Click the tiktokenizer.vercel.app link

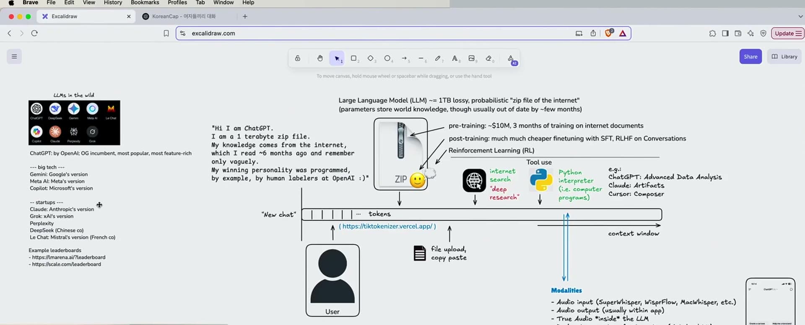tap(387, 226)
